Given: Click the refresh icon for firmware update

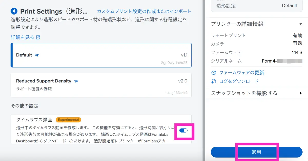Looking at the screenshot, I should (x=214, y=73).
